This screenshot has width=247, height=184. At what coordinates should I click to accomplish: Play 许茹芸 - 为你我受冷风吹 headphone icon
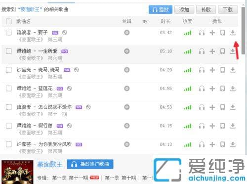(x=202, y=144)
